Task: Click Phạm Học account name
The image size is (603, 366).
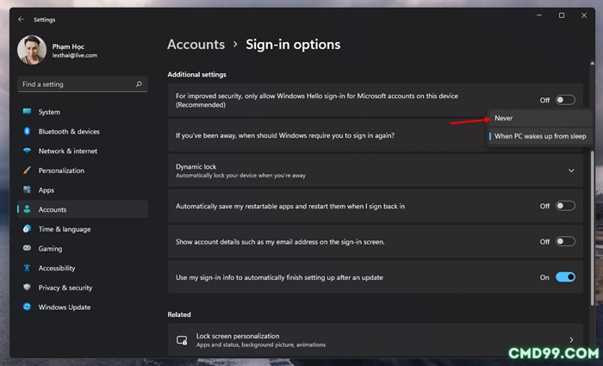Action: (68, 47)
